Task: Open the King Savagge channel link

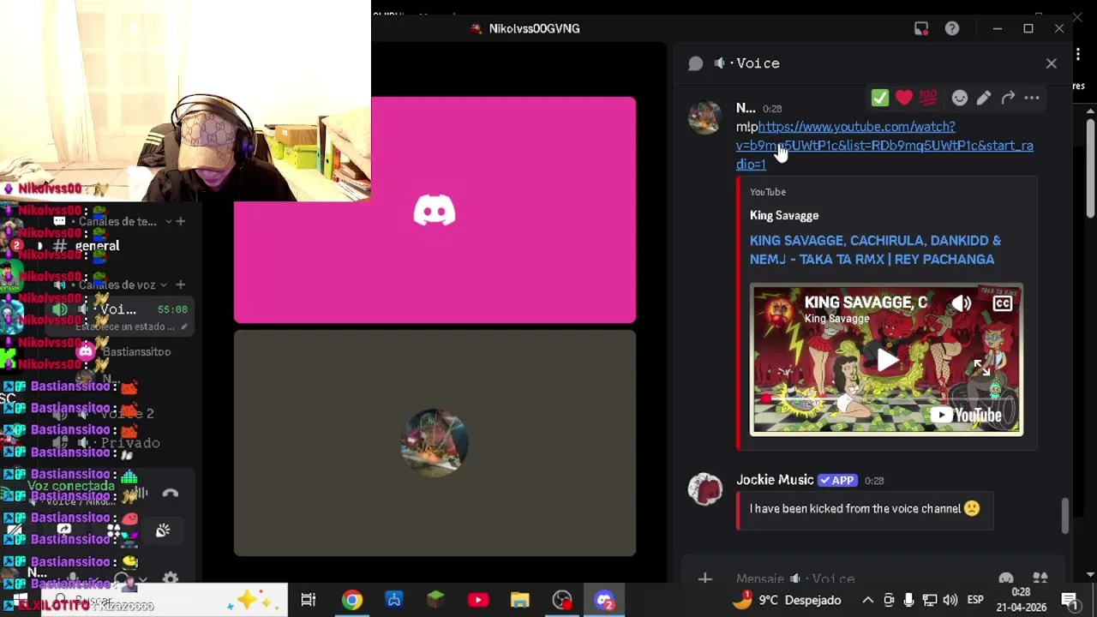Action: (784, 215)
